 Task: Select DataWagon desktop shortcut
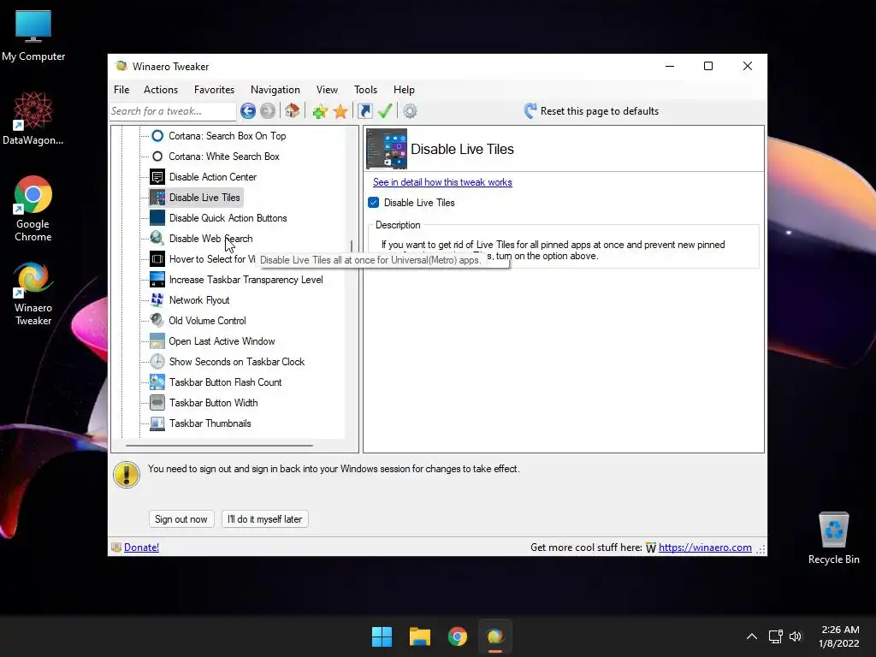(33, 118)
